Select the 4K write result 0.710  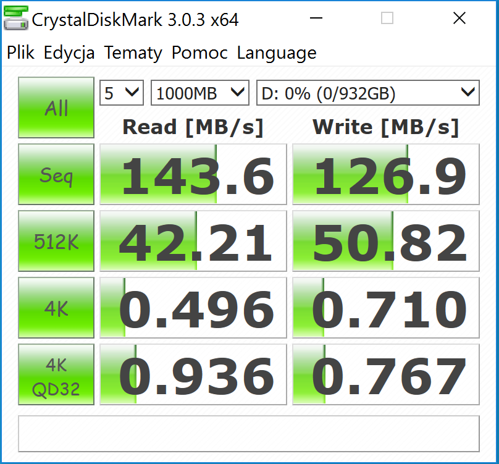pyautogui.click(x=386, y=308)
